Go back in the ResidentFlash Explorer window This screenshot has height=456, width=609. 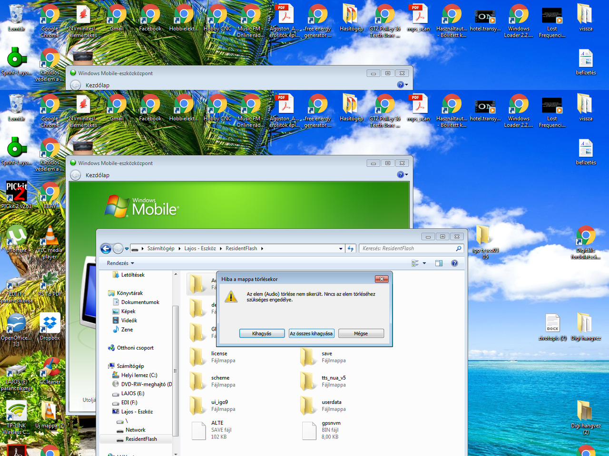106,248
